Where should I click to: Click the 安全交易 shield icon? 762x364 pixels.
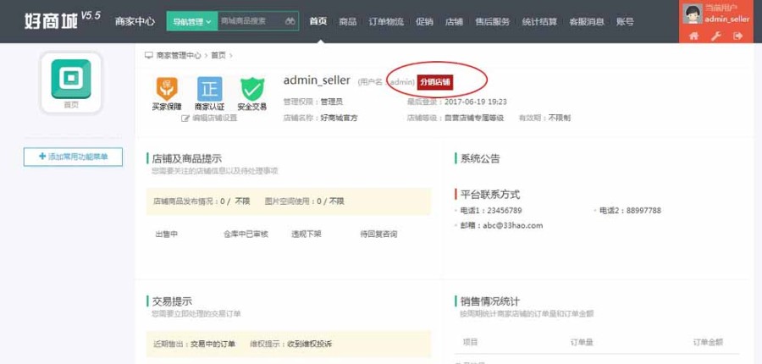[x=252, y=89]
